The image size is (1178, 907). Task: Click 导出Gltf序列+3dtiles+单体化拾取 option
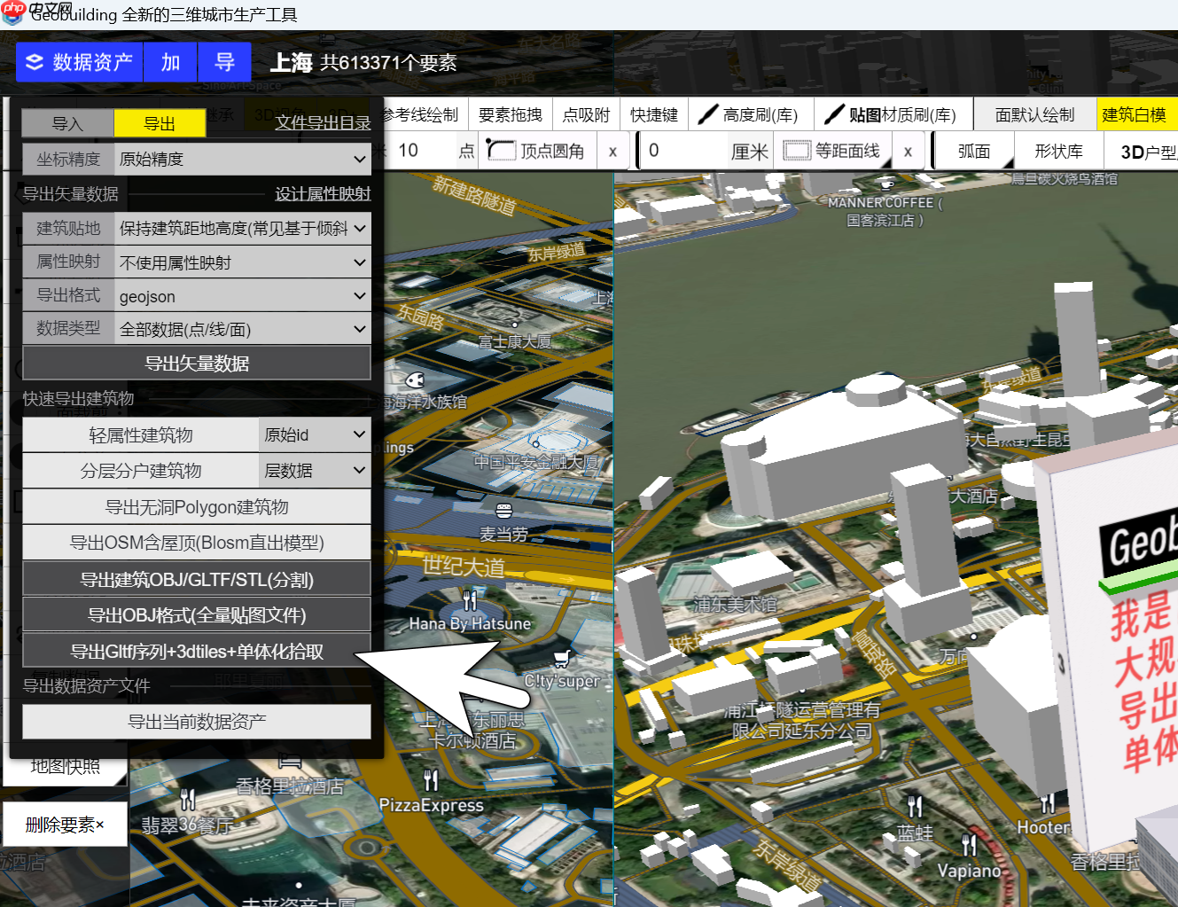click(196, 652)
